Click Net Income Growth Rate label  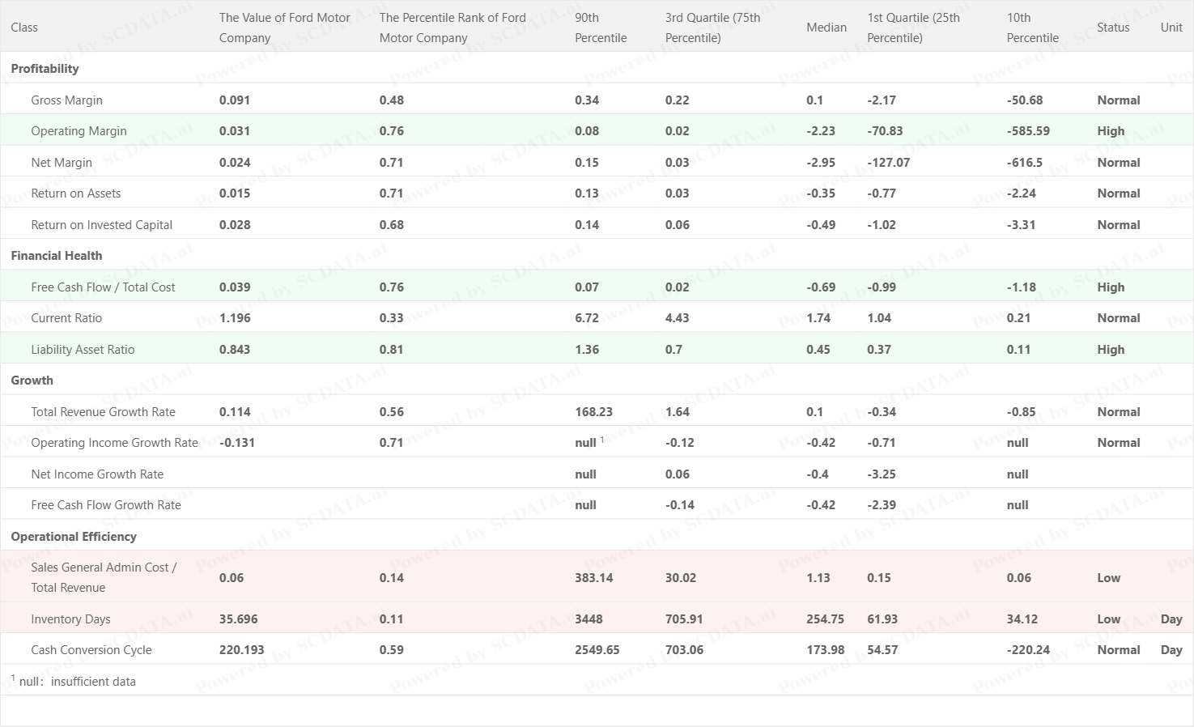[97, 474]
